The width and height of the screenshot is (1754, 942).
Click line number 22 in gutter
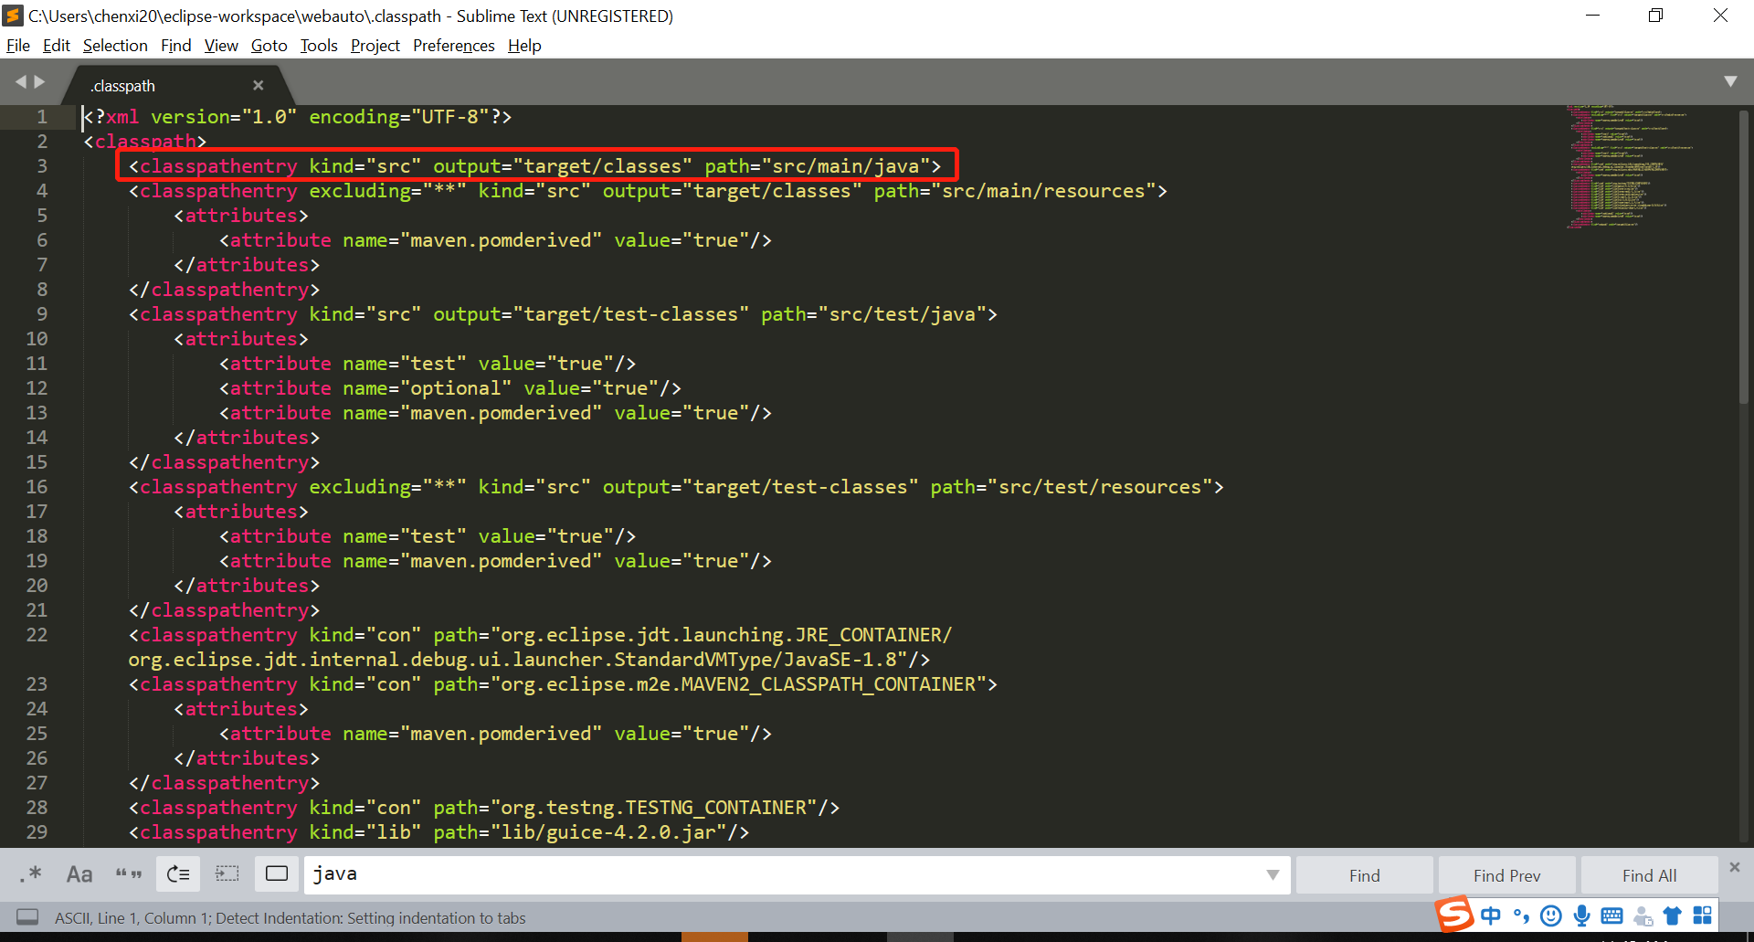[x=37, y=635]
